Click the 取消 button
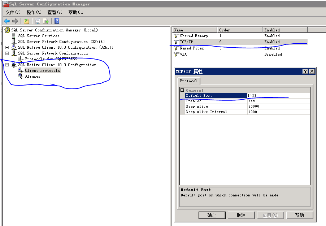Screen dimensions: 326x226 tap(241, 215)
